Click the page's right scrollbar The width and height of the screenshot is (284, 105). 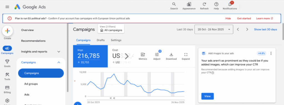(283, 32)
